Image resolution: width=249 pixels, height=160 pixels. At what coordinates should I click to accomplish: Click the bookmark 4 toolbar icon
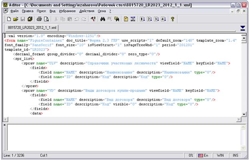[x=163, y=19]
